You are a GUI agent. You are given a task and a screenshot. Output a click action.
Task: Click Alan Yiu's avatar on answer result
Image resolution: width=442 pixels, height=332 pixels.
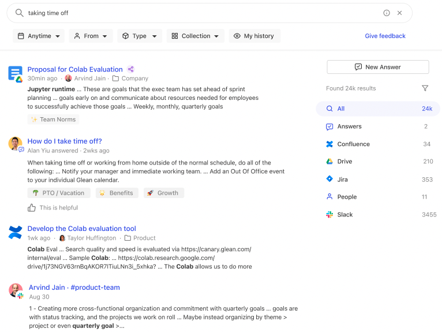[15, 143]
